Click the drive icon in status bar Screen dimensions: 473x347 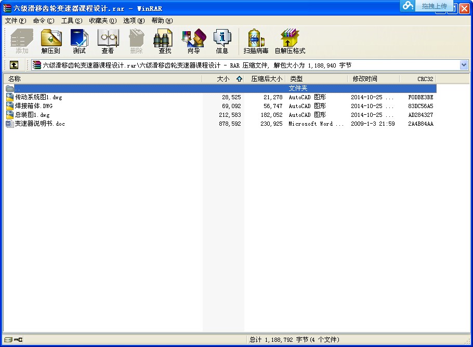pyautogui.click(x=8, y=340)
